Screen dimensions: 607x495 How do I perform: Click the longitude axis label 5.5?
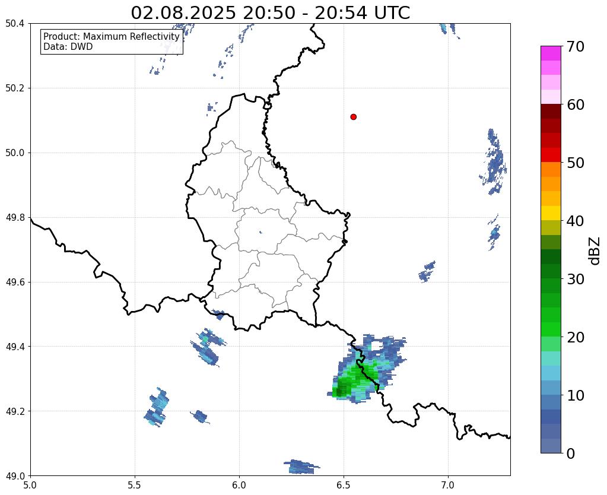click(x=135, y=485)
